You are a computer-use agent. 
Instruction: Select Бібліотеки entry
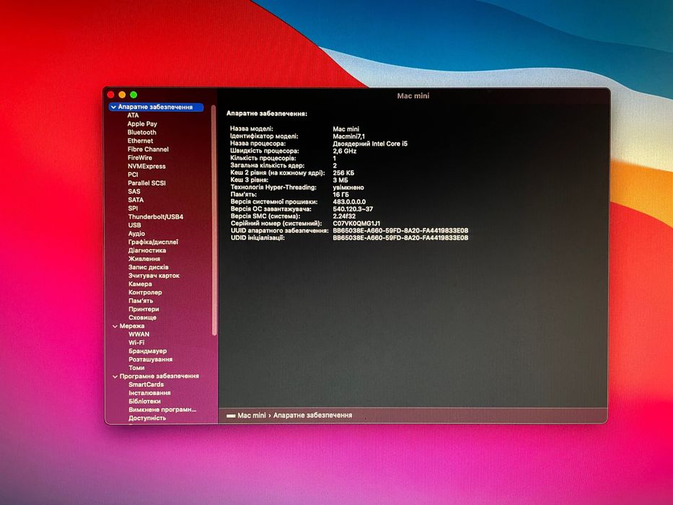click(145, 401)
